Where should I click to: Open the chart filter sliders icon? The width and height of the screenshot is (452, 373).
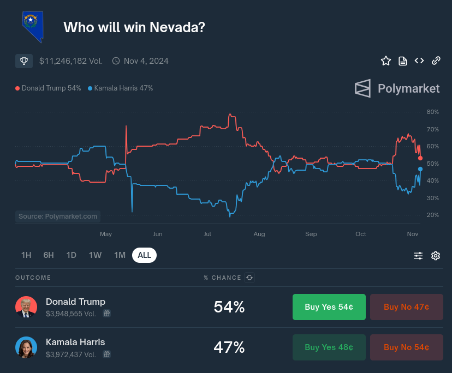coord(418,255)
